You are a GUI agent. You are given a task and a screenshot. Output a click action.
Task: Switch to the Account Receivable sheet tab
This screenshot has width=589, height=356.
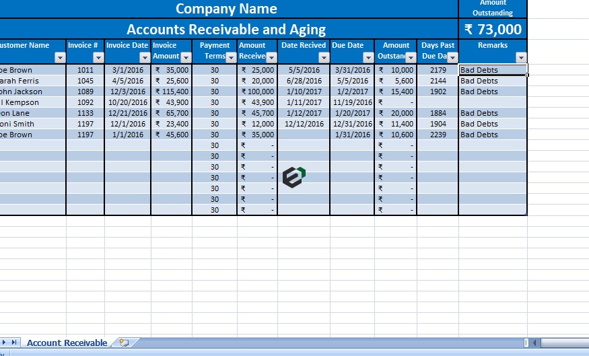click(x=67, y=343)
